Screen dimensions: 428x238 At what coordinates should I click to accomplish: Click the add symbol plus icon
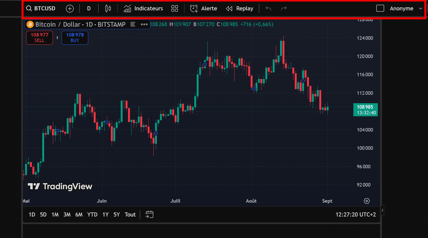click(x=70, y=9)
